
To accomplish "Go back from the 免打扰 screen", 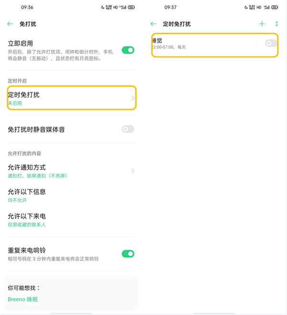I will click(10, 24).
